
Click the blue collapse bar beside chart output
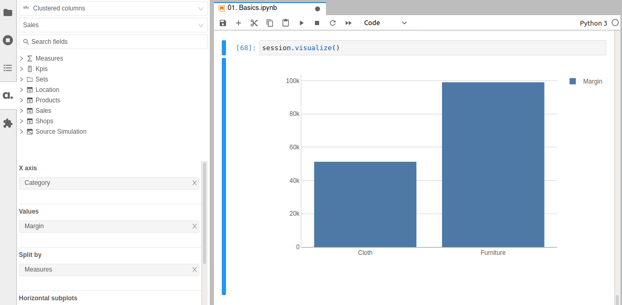tap(224, 177)
